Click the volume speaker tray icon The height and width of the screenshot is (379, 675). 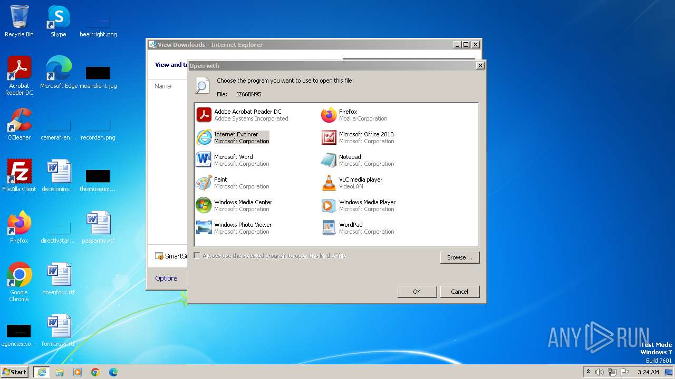600,372
